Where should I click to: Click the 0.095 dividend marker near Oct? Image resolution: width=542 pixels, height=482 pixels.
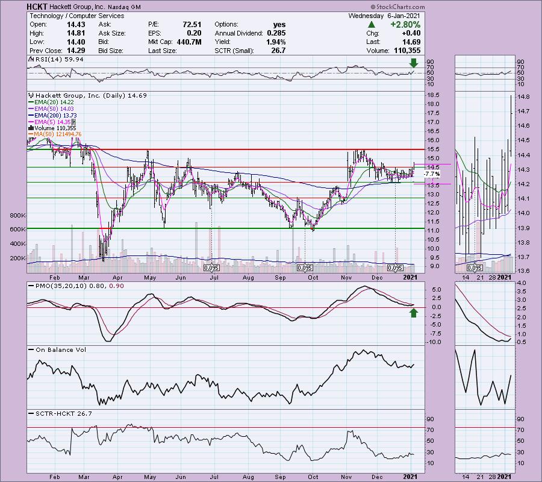click(305, 268)
